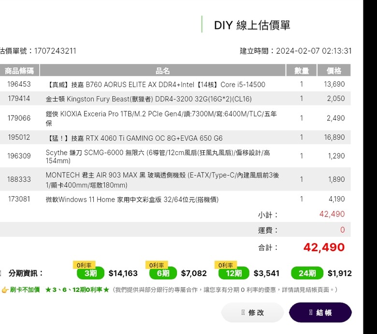
Task: Click the MONTECH AIR 903 MAX item name
Action: point(162,180)
